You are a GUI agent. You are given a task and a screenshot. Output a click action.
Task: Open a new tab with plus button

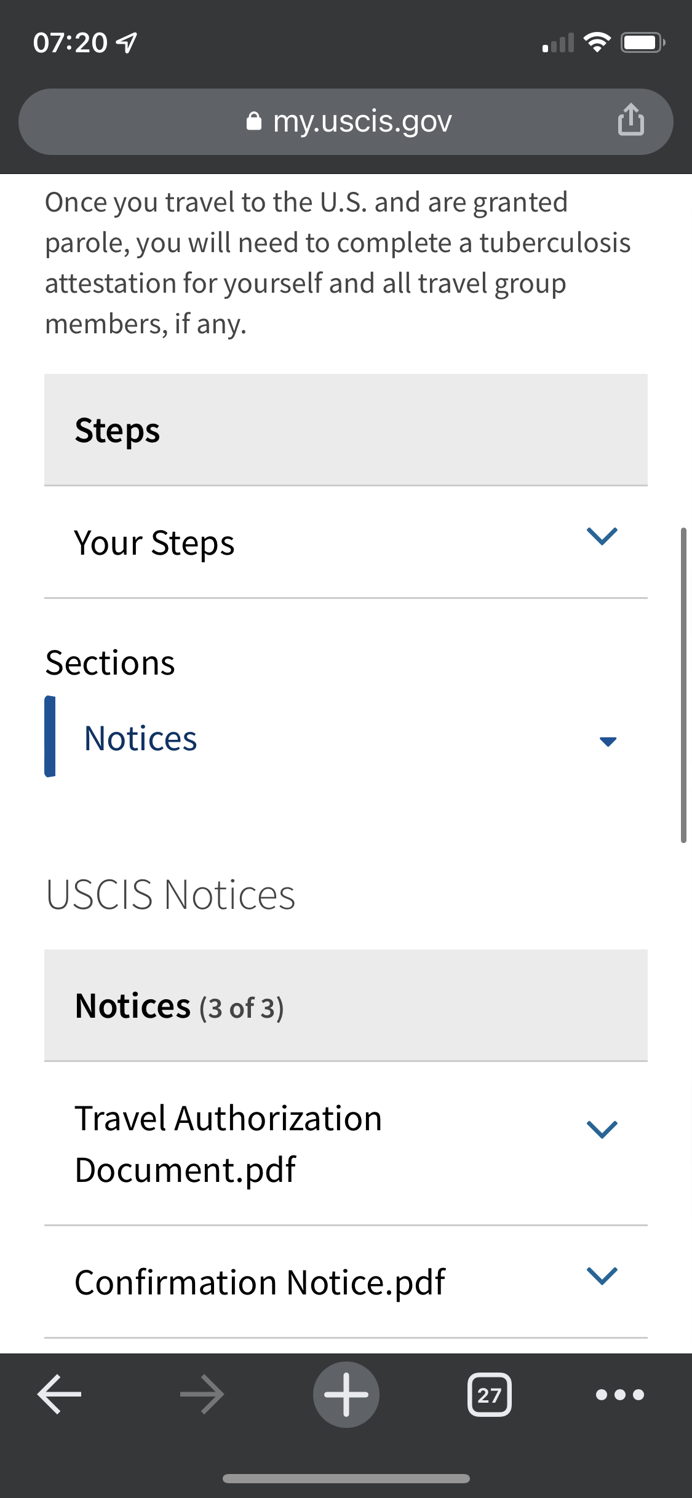click(346, 1394)
